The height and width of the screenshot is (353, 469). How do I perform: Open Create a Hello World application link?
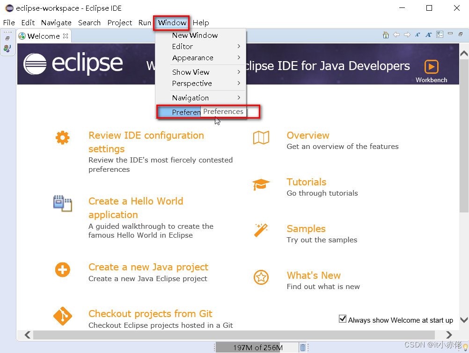point(136,208)
